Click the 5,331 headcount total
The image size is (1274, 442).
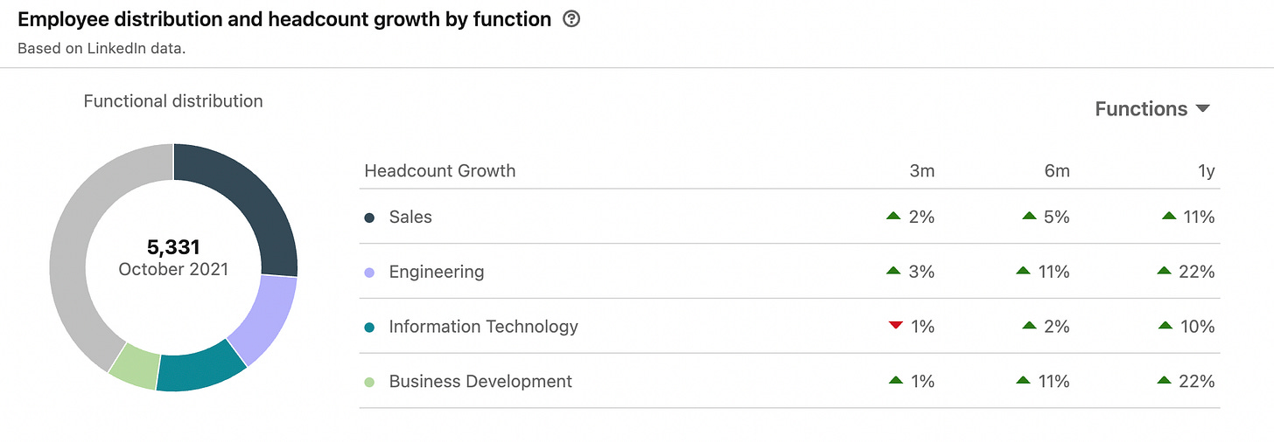pos(173,247)
